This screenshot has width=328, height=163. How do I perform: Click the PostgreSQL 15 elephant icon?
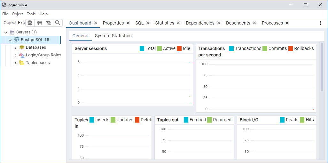tap(17, 40)
